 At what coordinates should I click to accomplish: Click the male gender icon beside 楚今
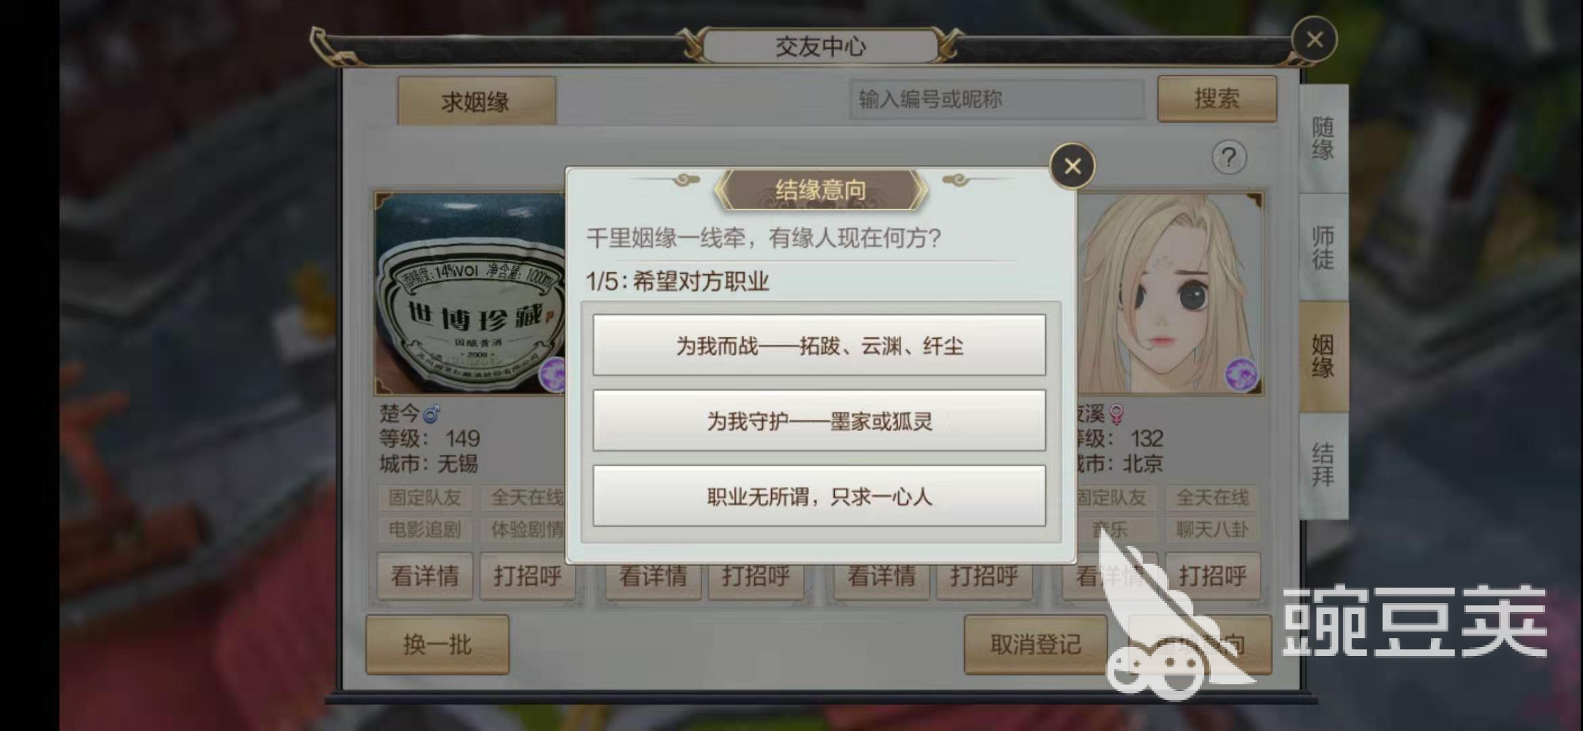click(x=432, y=412)
